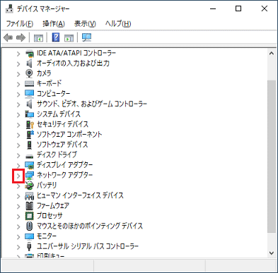Viewport: 278px width, 273px height.
Task: Click the ディスク ドライブ icon
Action: coord(30,156)
